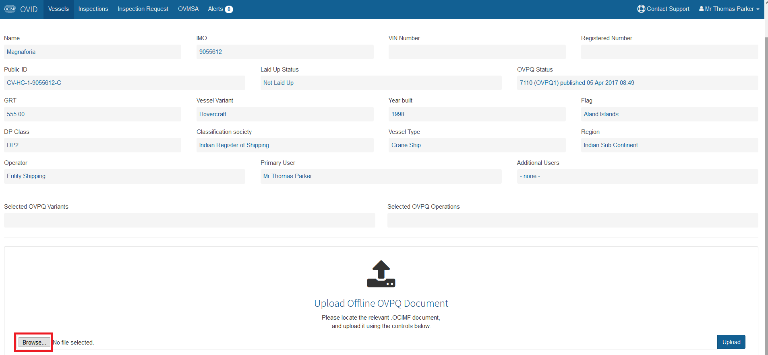Viewport: 768px width, 355px height.
Task: Click the Flag Aland Islands field
Action: (669, 114)
